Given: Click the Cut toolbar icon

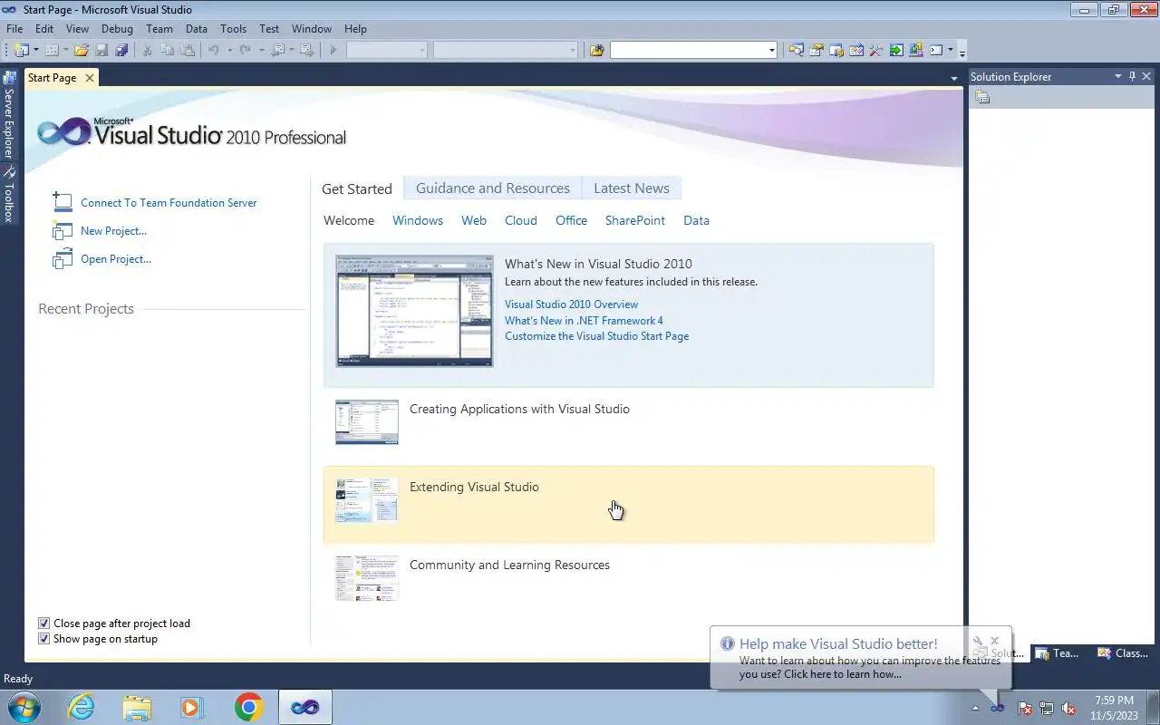Looking at the screenshot, I should [x=147, y=50].
